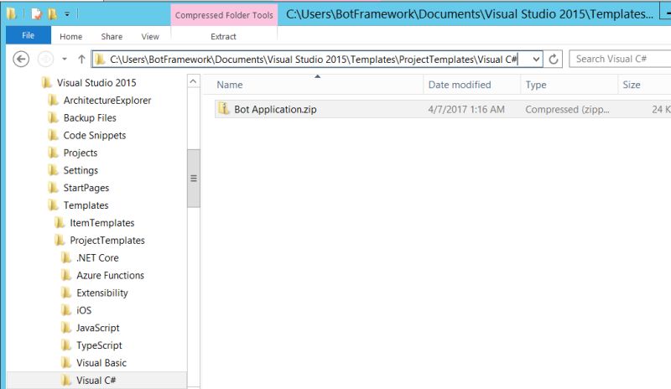
Task: Click the folder icon in the address bar
Action: (x=100, y=59)
